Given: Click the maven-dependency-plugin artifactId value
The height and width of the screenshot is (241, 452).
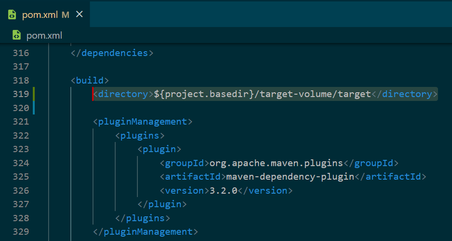Looking at the screenshot, I should click(290, 176).
